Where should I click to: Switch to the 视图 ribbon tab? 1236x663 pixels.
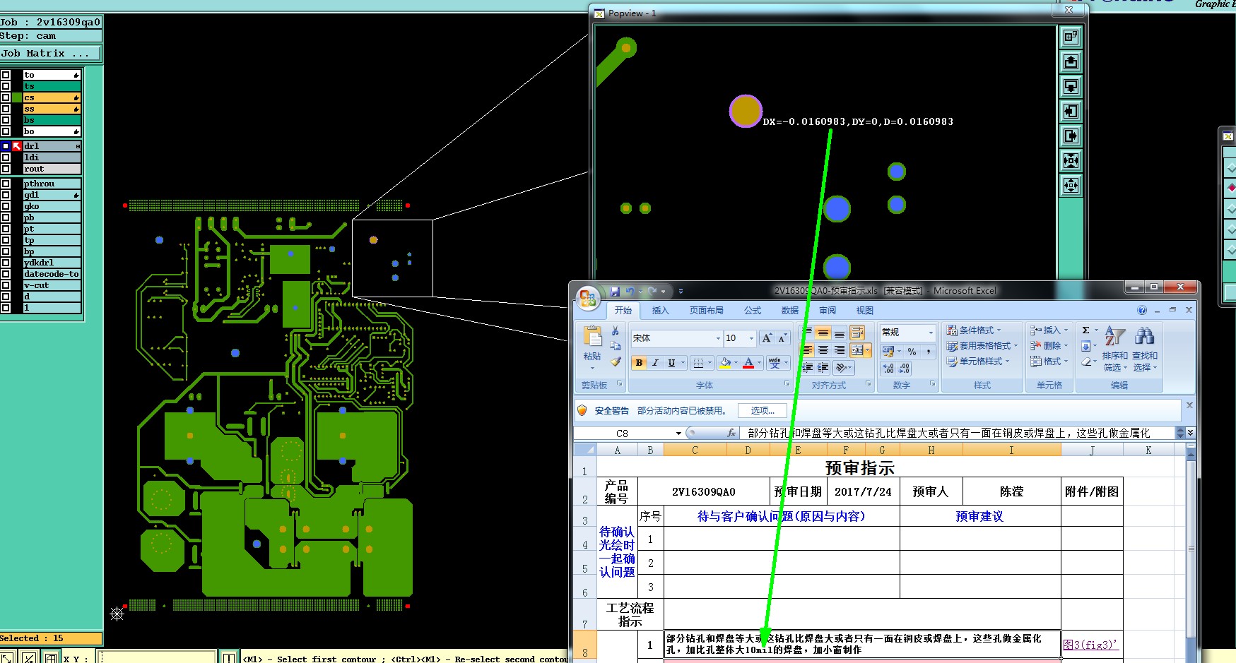pyautogui.click(x=865, y=311)
